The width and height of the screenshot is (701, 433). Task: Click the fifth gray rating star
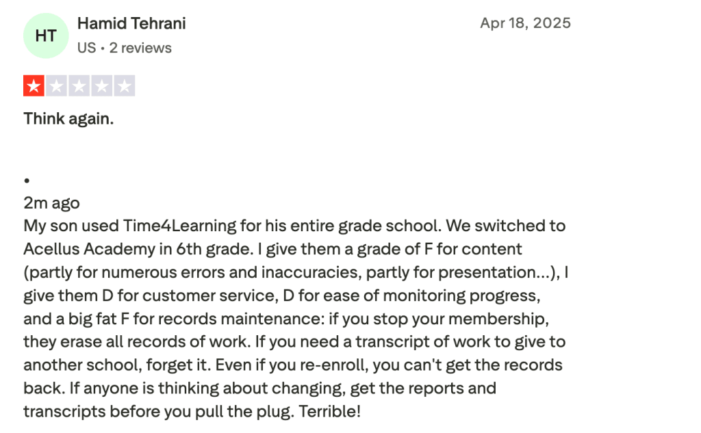click(x=124, y=86)
